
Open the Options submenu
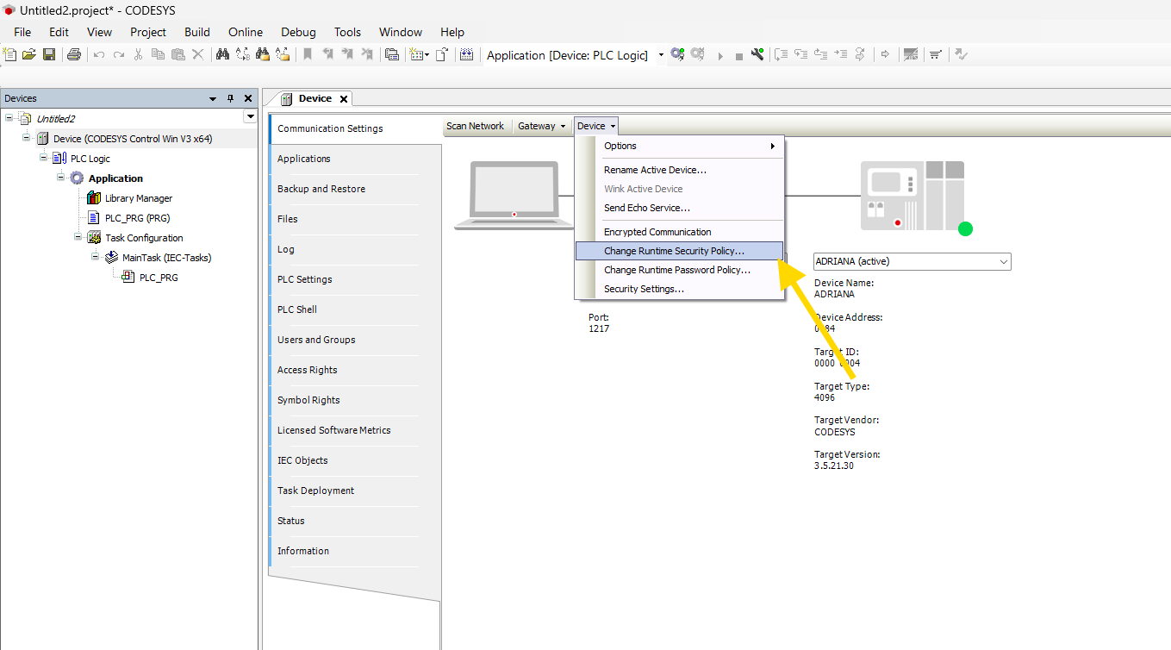point(680,146)
